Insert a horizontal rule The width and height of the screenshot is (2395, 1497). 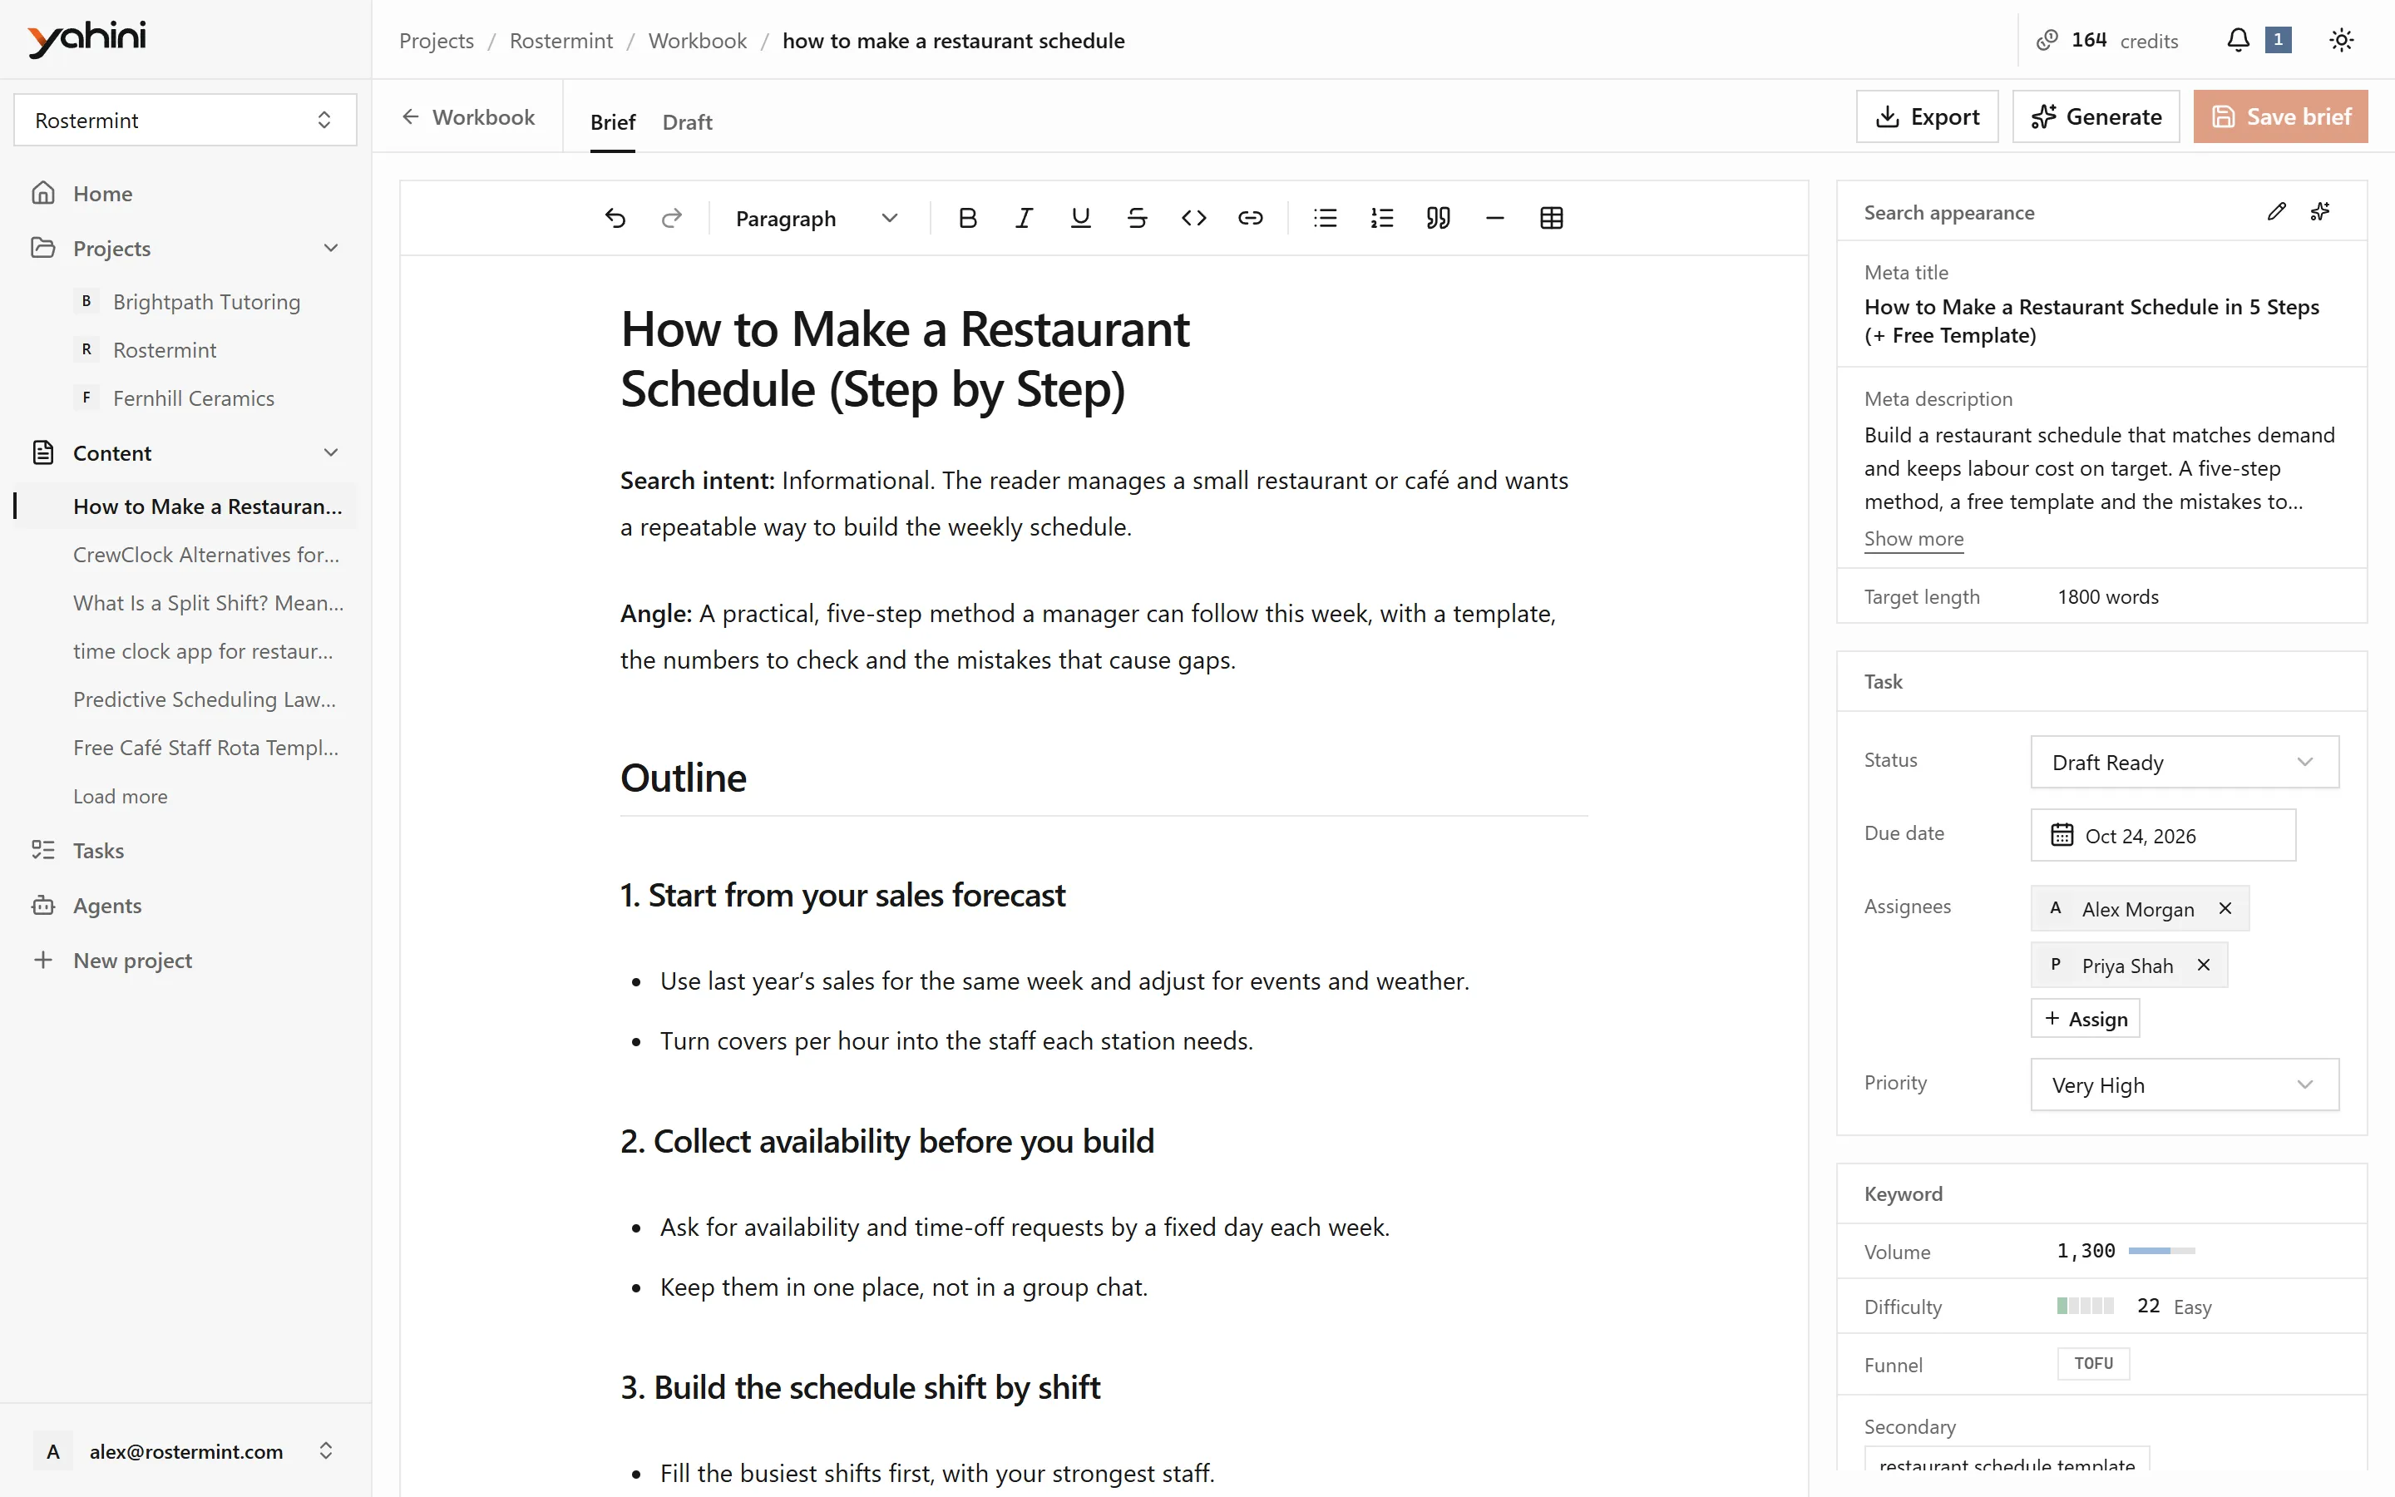coord(1494,218)
